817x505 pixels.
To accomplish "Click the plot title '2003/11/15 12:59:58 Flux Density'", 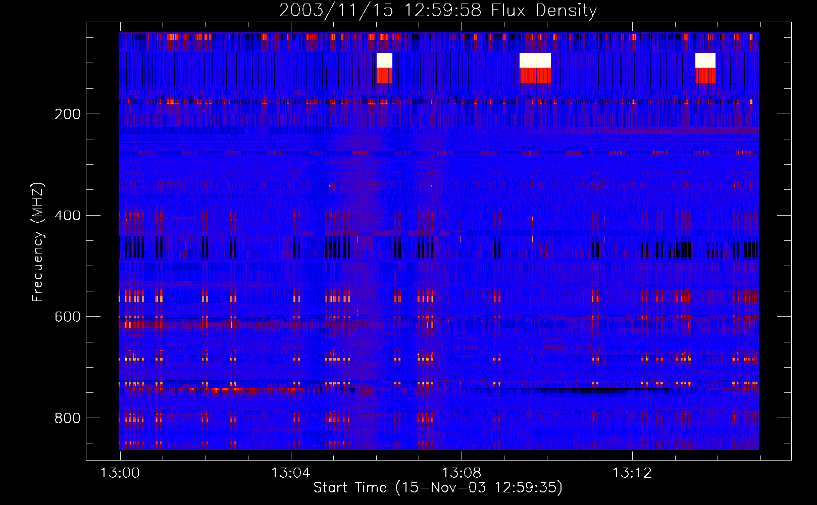I will click(438, 10).
